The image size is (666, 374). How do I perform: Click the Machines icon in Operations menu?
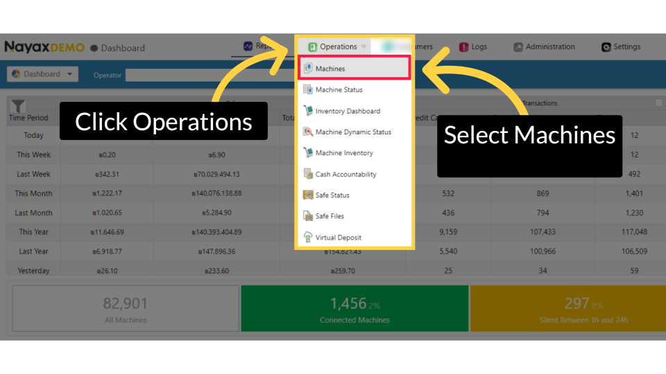click(x=308, y=69)
